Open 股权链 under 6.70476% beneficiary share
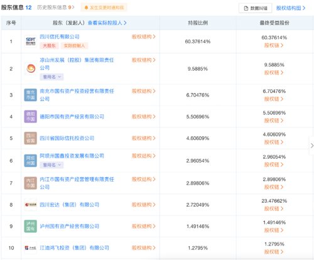This screenshot has width=314, height=260. tap(274, 99)
